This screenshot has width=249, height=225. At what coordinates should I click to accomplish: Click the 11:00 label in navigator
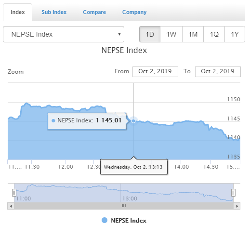(24, 199)
